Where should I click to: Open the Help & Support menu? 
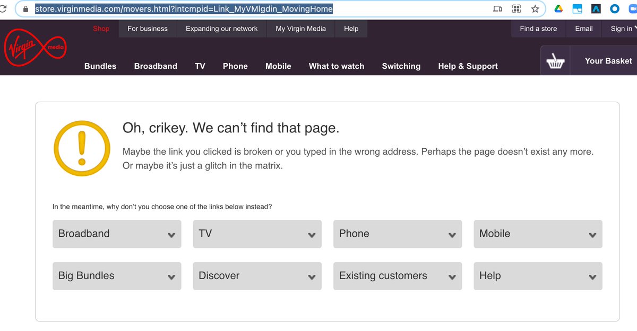[x=468, y=66]
